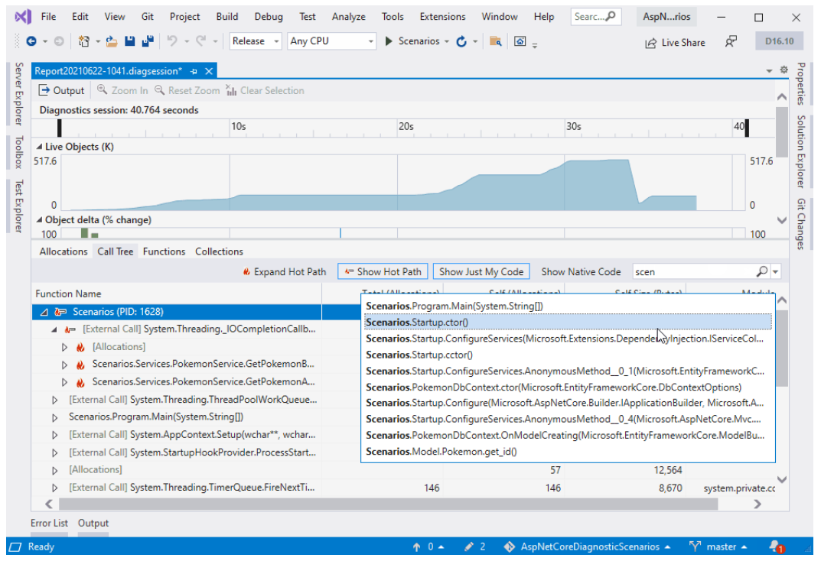
Task: Click Expand Hot Path button
Action: pos(284,272)
